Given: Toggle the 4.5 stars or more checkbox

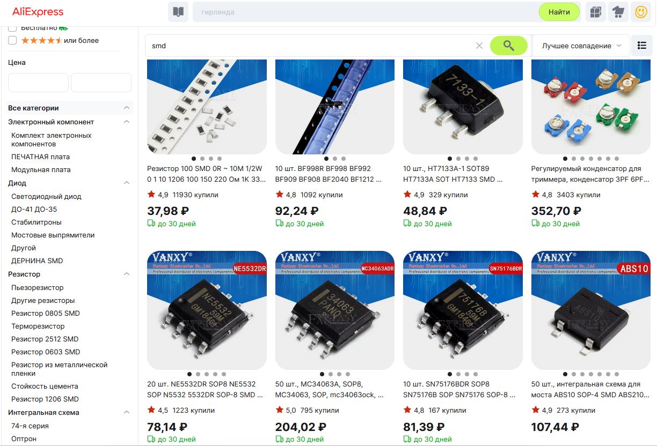Looking at the screenshot, I should [12, 40].
